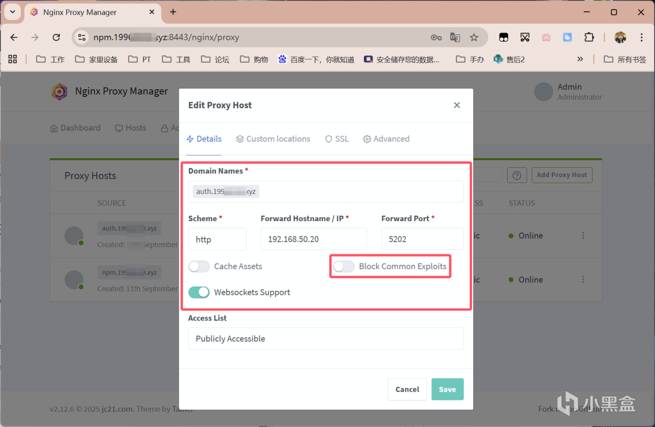Open Chrome's three-dot menu

(642, 37)
